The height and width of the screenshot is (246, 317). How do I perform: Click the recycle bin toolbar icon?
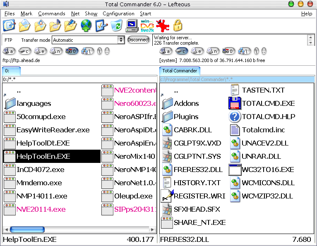pyautogui.click(x=117, y=26)
